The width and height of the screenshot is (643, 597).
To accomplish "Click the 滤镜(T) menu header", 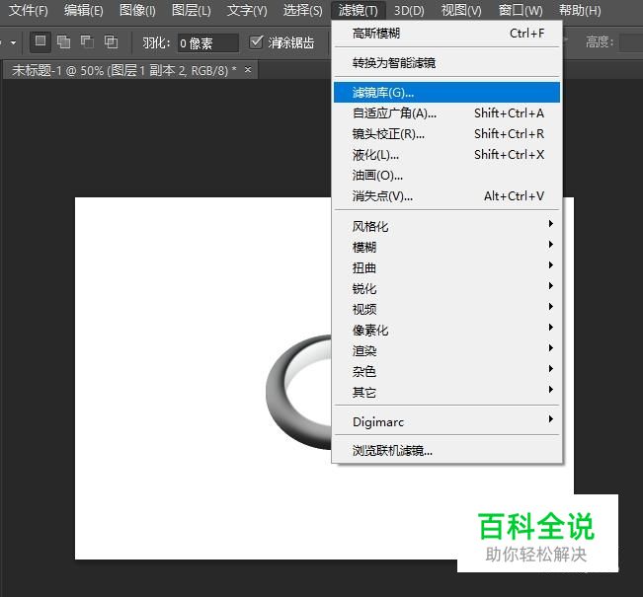I will tap(359, 10).
